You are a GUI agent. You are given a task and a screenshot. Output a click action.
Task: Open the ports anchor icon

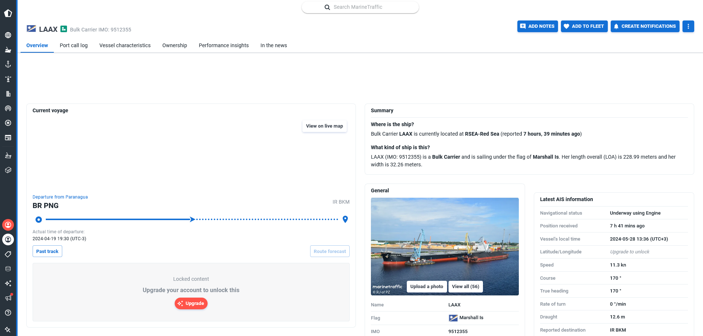pos(8,65)
